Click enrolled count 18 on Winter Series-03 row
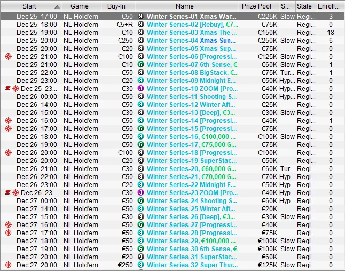The image size is (345, 271). click(331, 33)
